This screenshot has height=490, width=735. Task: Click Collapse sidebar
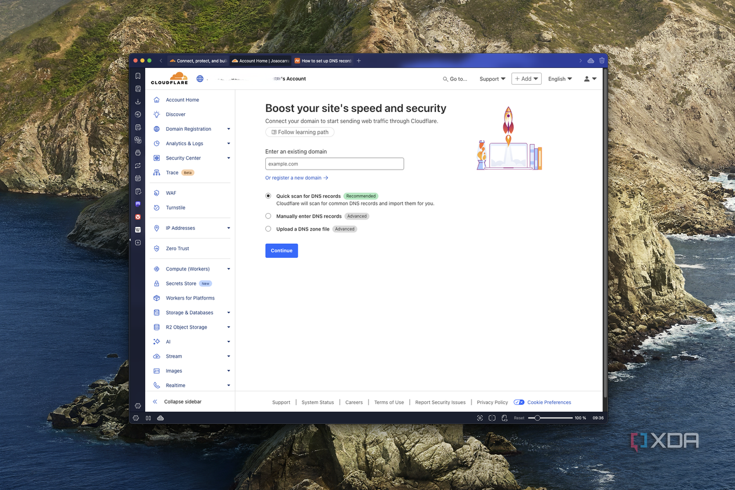tap(177, 402)
